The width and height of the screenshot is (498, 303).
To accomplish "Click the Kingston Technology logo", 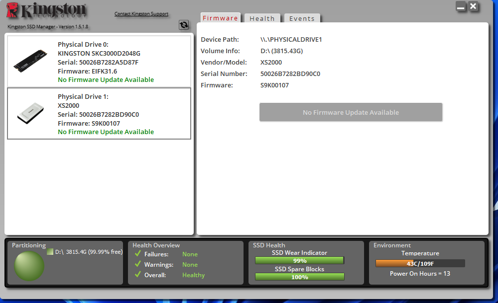I will (x=47, y=10).
